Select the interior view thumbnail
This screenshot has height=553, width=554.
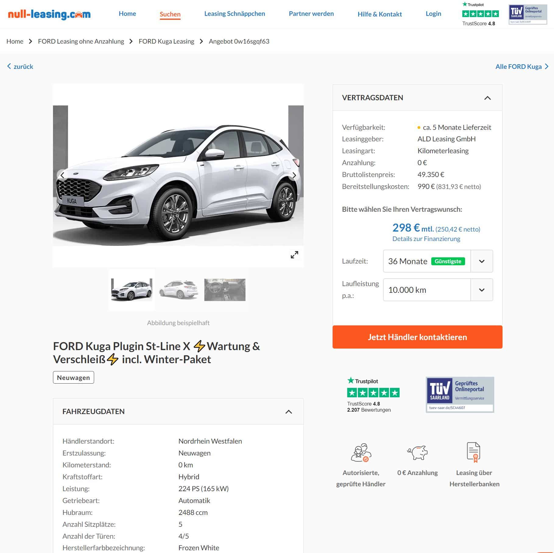point(225,290)
